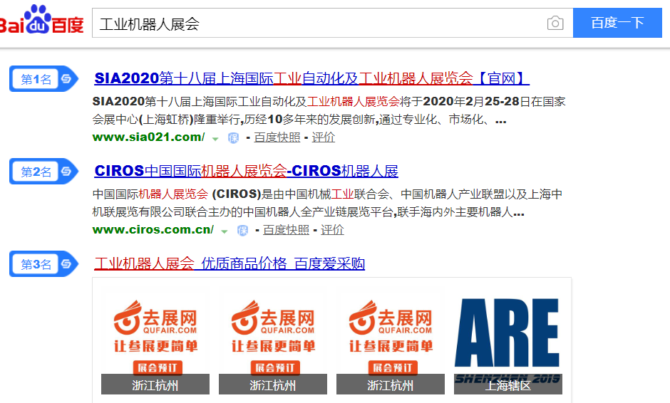Screen dimensions: 670x403
Task: Click SIA2020 result description text
Action: click(x=329, y=110)
